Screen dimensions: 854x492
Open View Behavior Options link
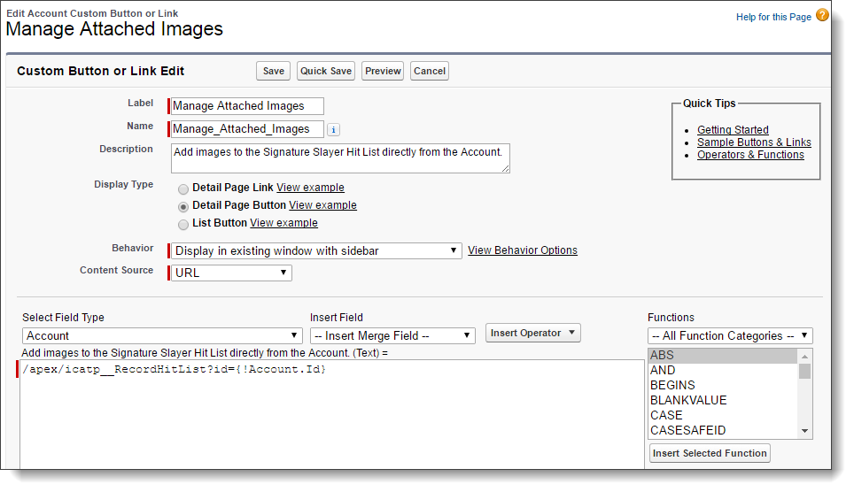(523, 250)
